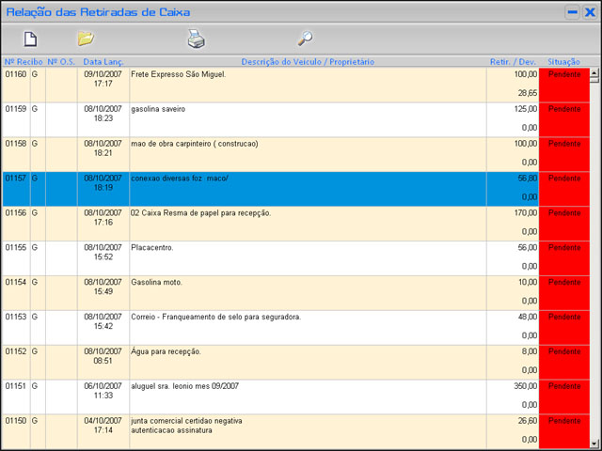Click the Retir. / Dev. column header
Viewport: 602px width, 451px height.
[513, 61]
